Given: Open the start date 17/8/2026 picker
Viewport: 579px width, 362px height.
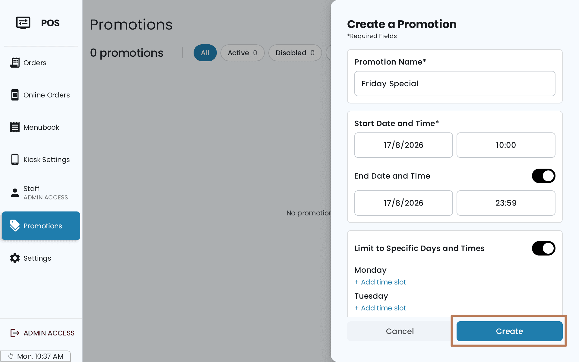Looking at the screenshot, I should click(403, 145).
